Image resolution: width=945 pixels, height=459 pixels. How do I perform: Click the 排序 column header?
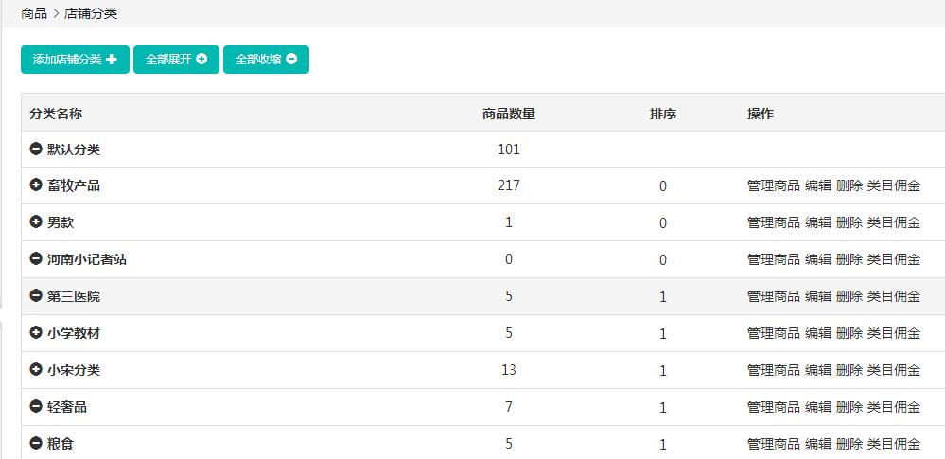662,115
